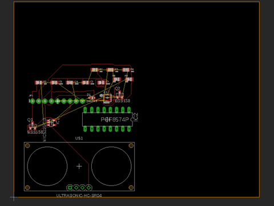Click the ULTRASONIC-HC-SR04 value label

click(79, 195)
